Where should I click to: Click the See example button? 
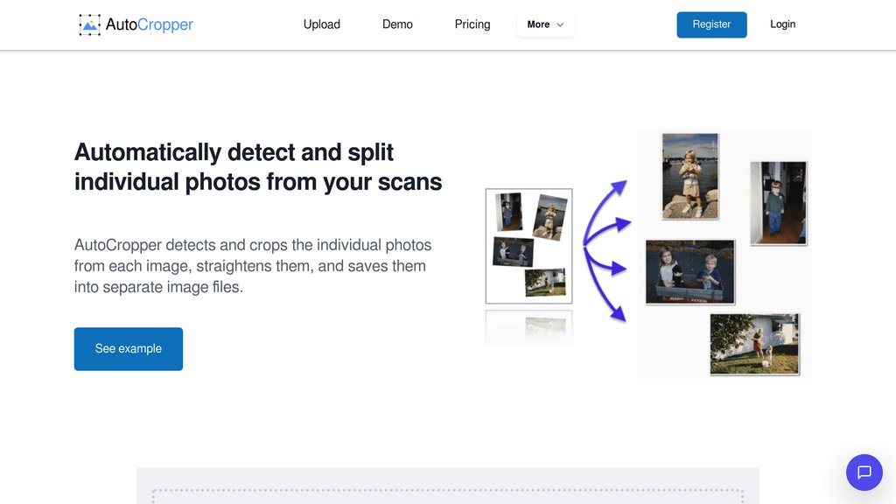[x=129, y=349]
